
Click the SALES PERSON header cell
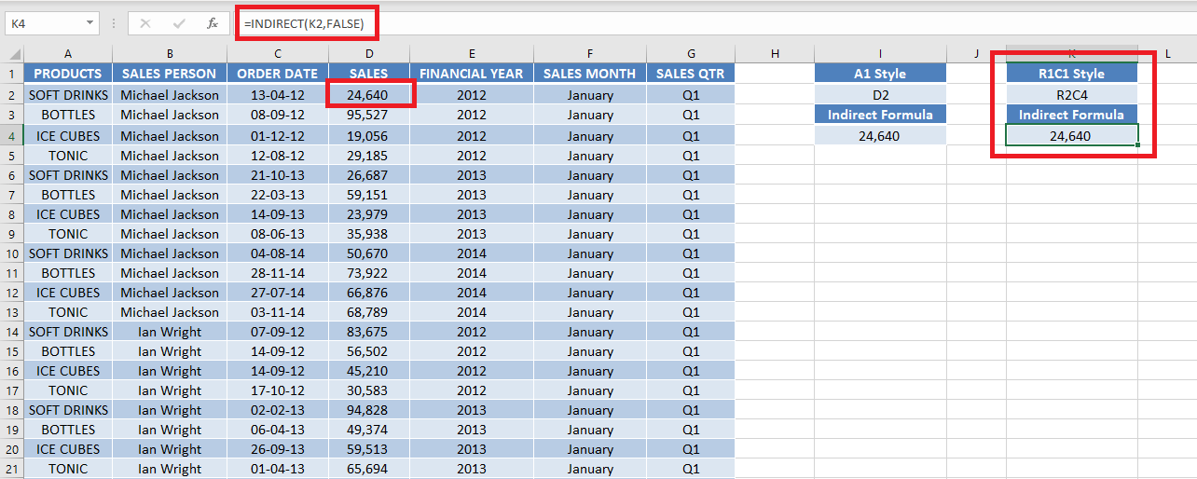click(x=170, y=73)
